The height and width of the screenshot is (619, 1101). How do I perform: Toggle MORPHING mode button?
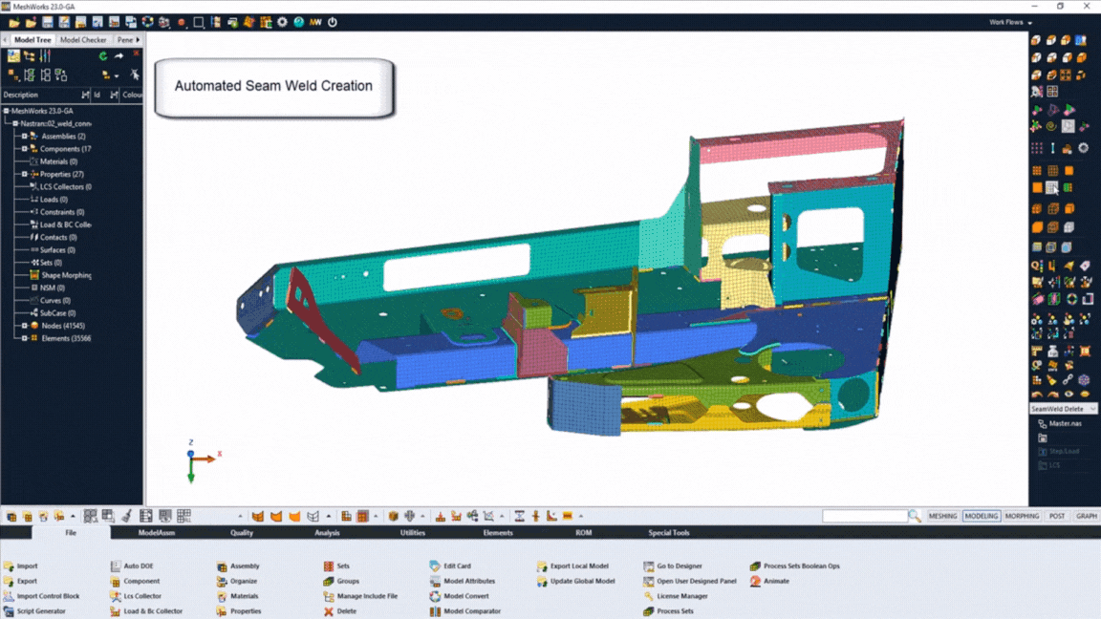pyautogui.click(x=1022, y=516)
